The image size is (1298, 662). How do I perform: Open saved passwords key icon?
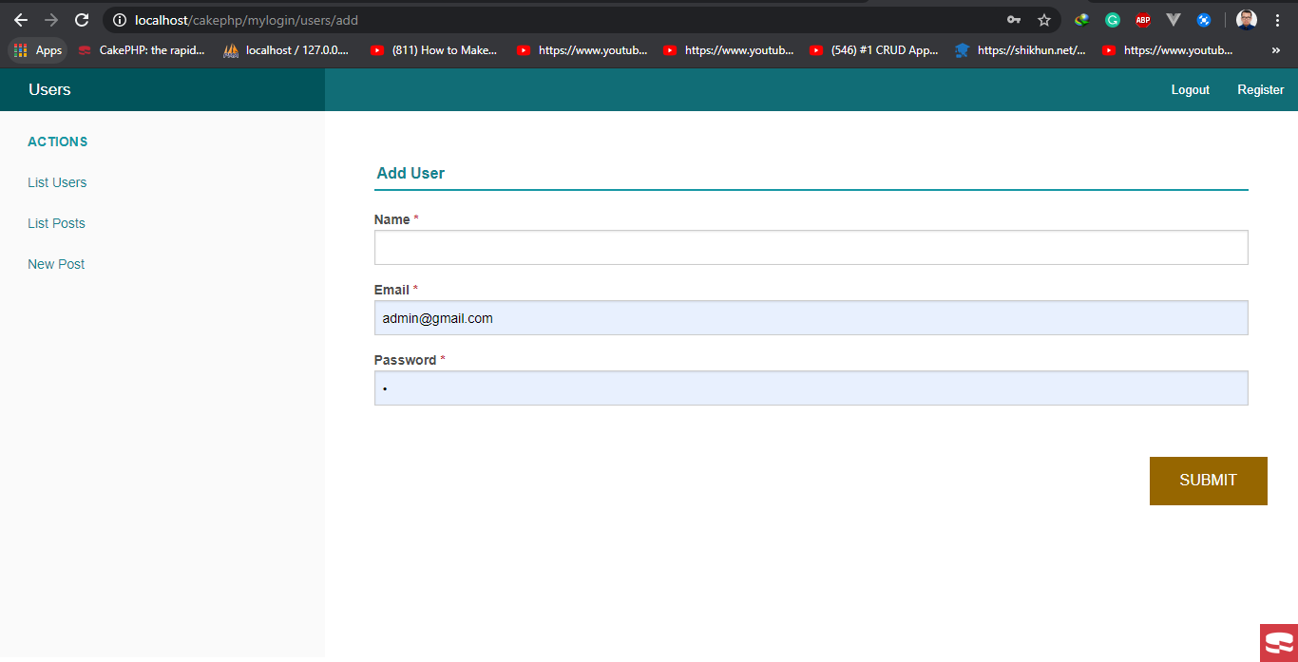1014,20
